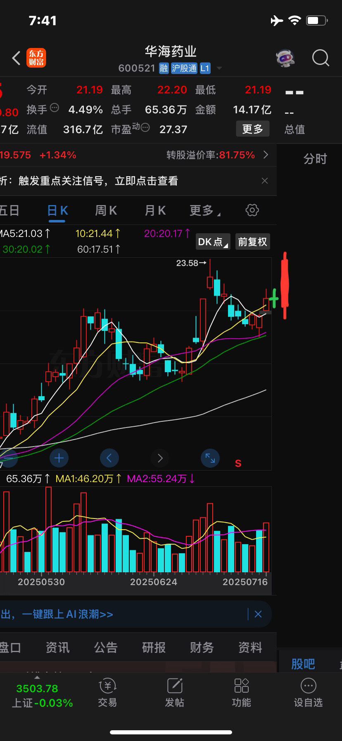Open the 研报 tab
This screenshot has width=342, height=741.
point(154,647)
